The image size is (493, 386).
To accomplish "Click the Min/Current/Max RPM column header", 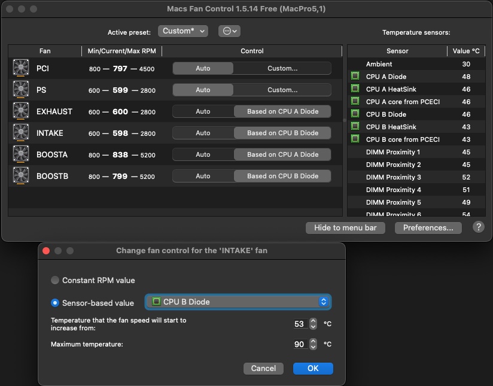I will [x=121, y=51].
